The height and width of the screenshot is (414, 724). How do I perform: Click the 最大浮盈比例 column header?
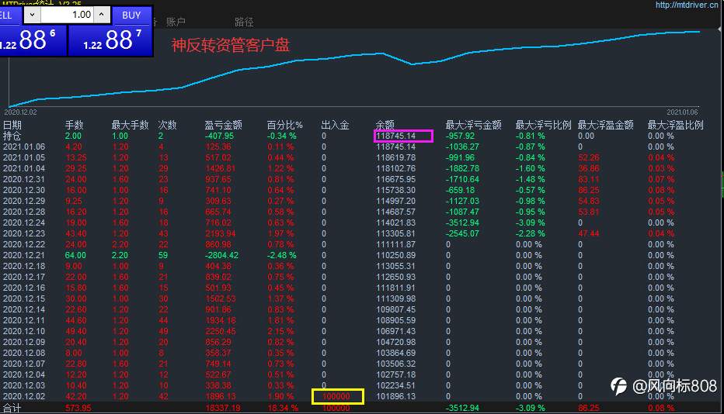click(x=675, y=125)
